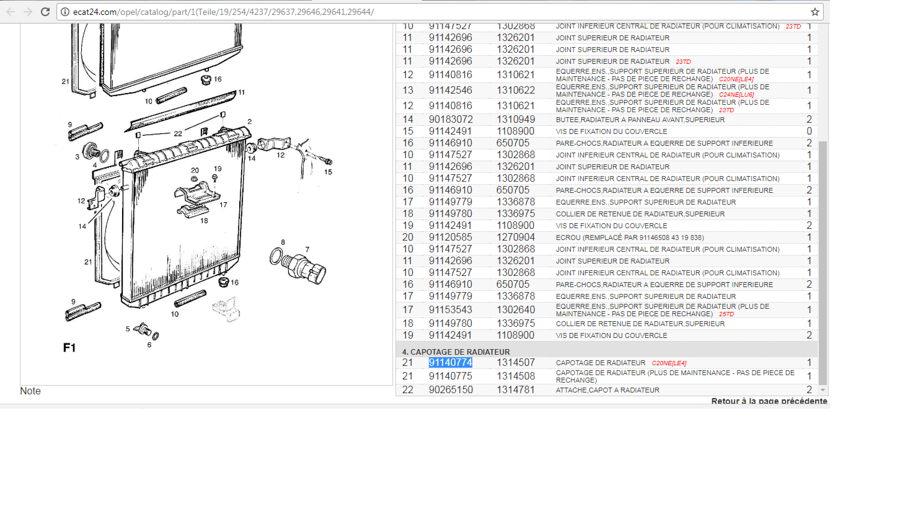Click the parts list scrollbar thumb

(823, 263)
